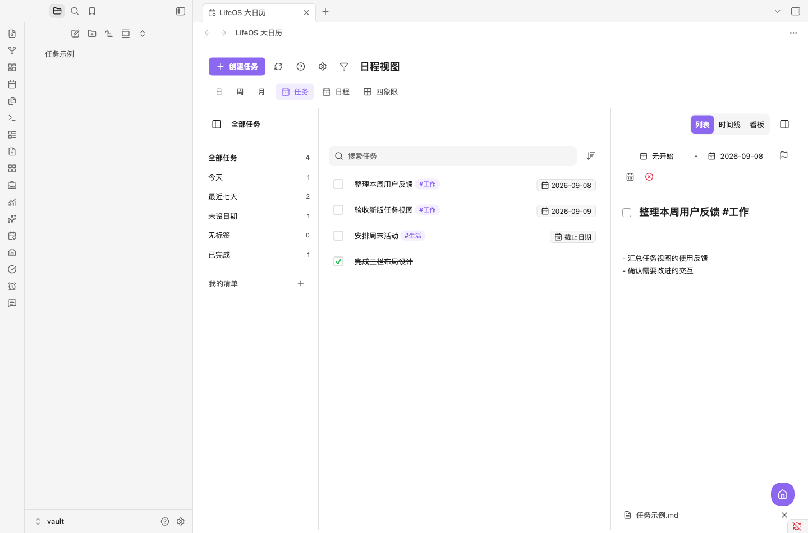Screen dimensions: 808x533
Task: Select the 任务 view tab
Action: click(295, 91)
